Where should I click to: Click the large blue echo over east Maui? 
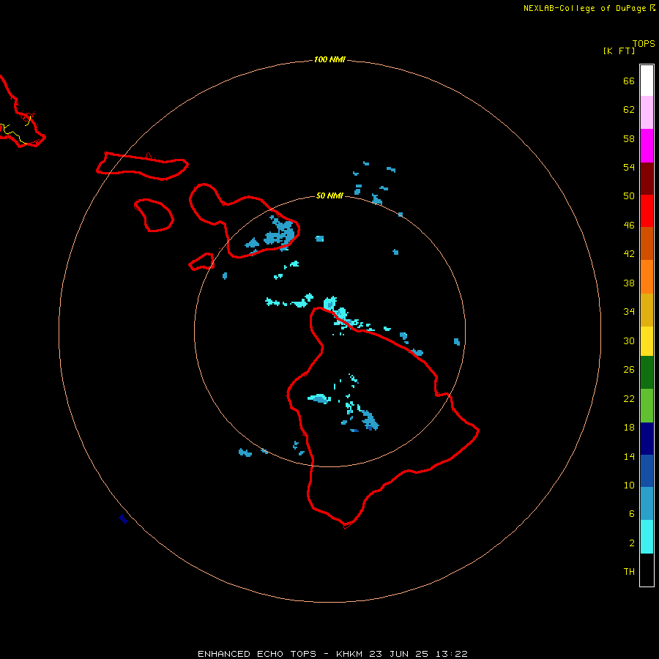coord(279,232)
